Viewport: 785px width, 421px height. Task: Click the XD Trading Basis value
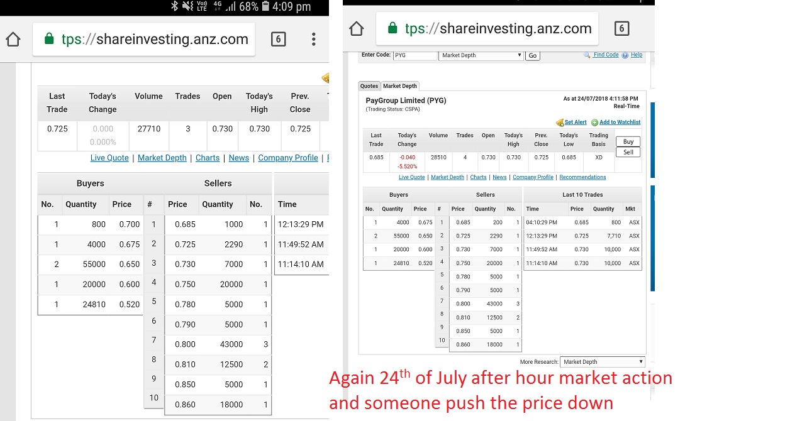click(x=598, y=157)
